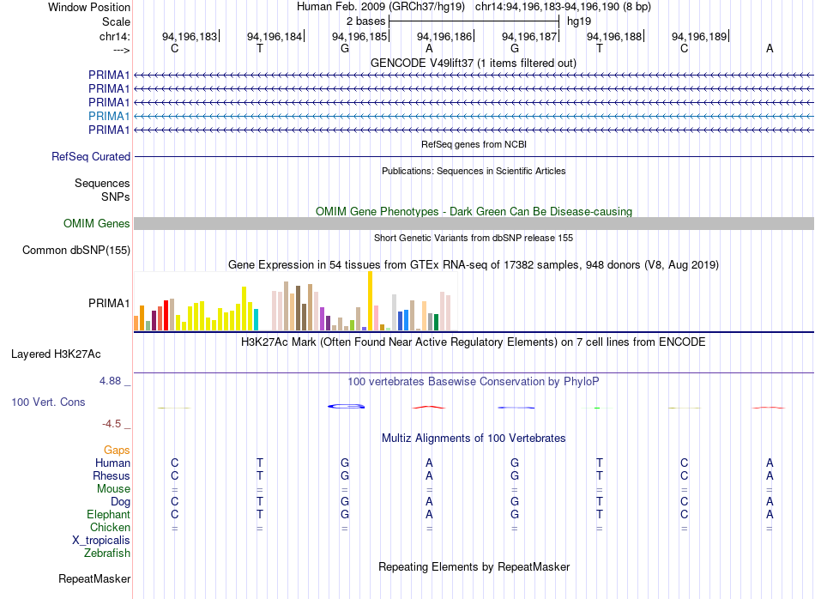The height and width of the screenshot is (599, 815).
Task: Open the OMIM Gene Phenotypes track title
Action: point(474,212)
